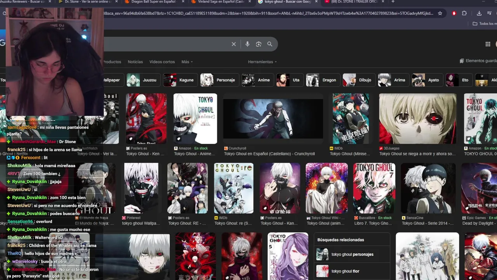Filter images by the Anime chip
Screen dimensions: 497x280
[x=257, y=80]
